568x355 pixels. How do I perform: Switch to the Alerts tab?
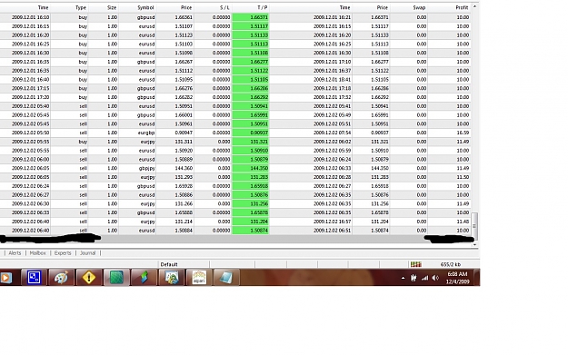pyautogui.click(x=15, y=253)
